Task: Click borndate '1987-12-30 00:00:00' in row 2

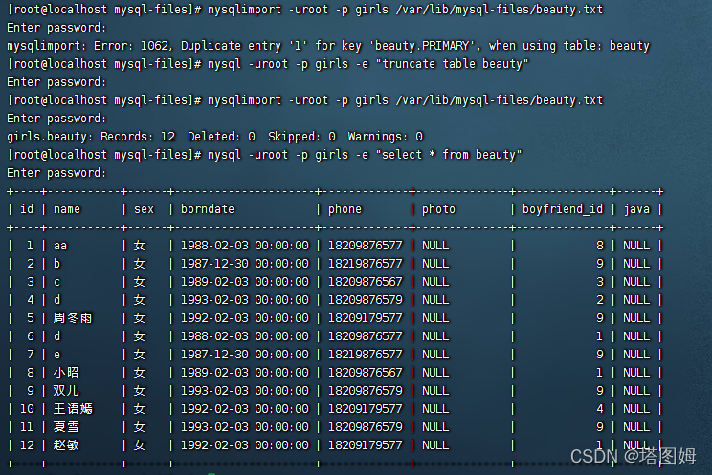Action: (245, 264)
